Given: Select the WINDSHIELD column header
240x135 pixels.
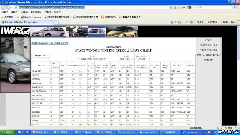Looking at the screenshot, I should click(73, 65).
